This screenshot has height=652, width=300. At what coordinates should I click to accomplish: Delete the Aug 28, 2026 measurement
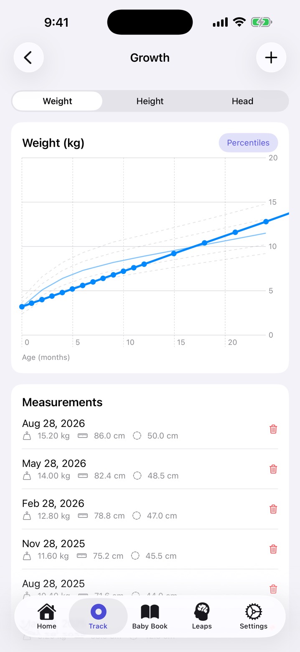click(273, 429)
